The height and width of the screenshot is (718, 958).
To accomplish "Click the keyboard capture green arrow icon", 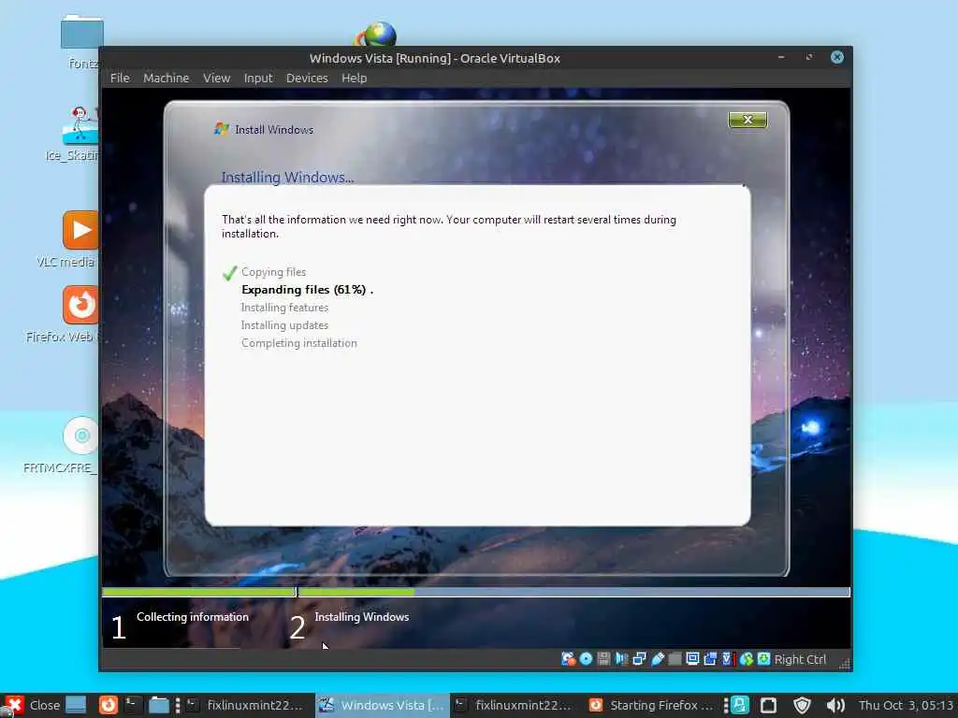I will click(763, 659).
